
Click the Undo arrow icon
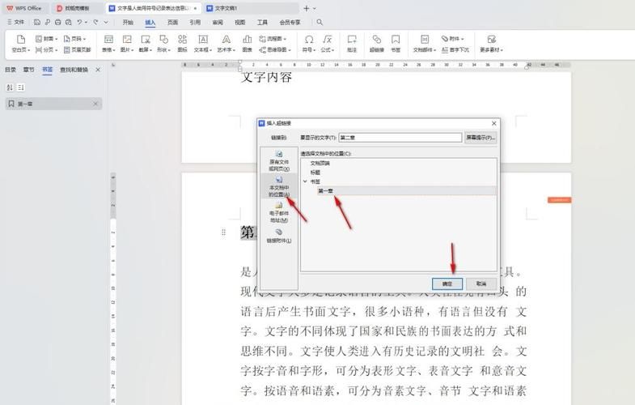tap(80, 23)
